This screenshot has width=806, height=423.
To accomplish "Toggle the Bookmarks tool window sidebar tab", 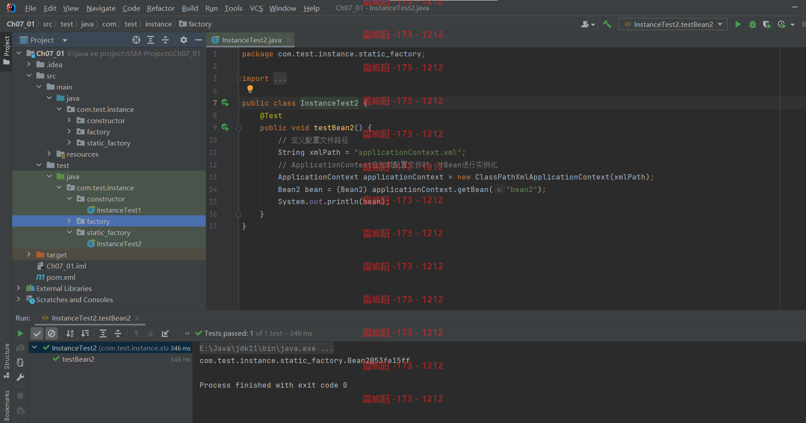I will tap(6, 406).
